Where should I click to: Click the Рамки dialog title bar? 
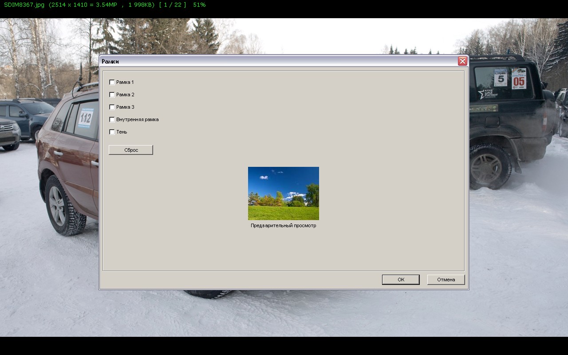click(x=266, y=61)
